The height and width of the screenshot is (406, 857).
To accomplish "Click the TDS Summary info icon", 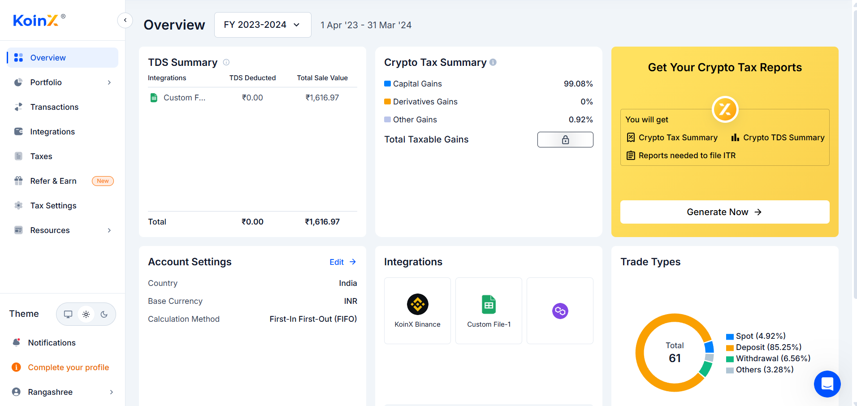I will (226, 62).
